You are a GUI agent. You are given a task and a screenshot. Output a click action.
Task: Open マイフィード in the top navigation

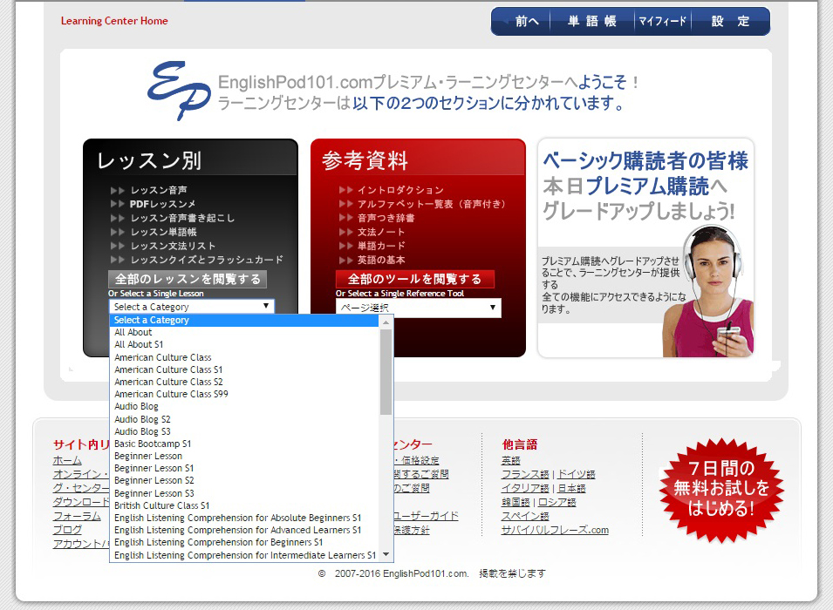click(x=662, y=21)
